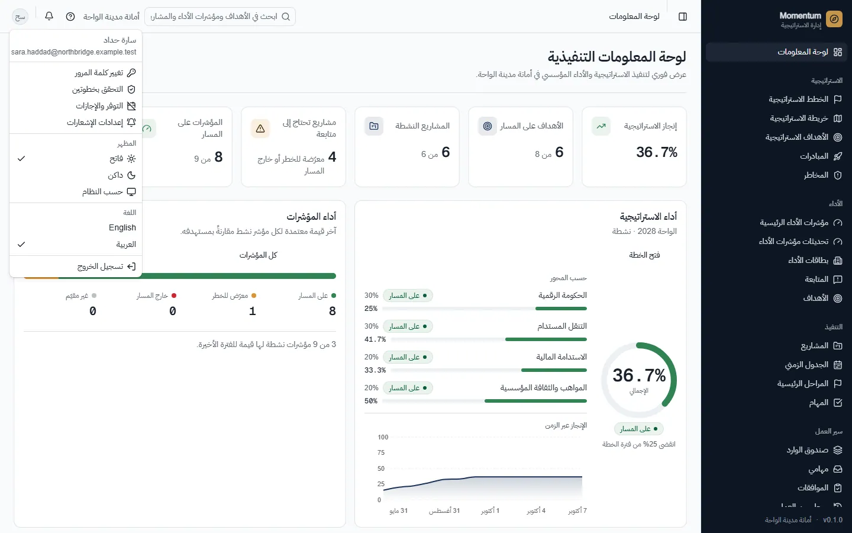Open بطاقات الأداء in the sidebar

click(776, 261)
